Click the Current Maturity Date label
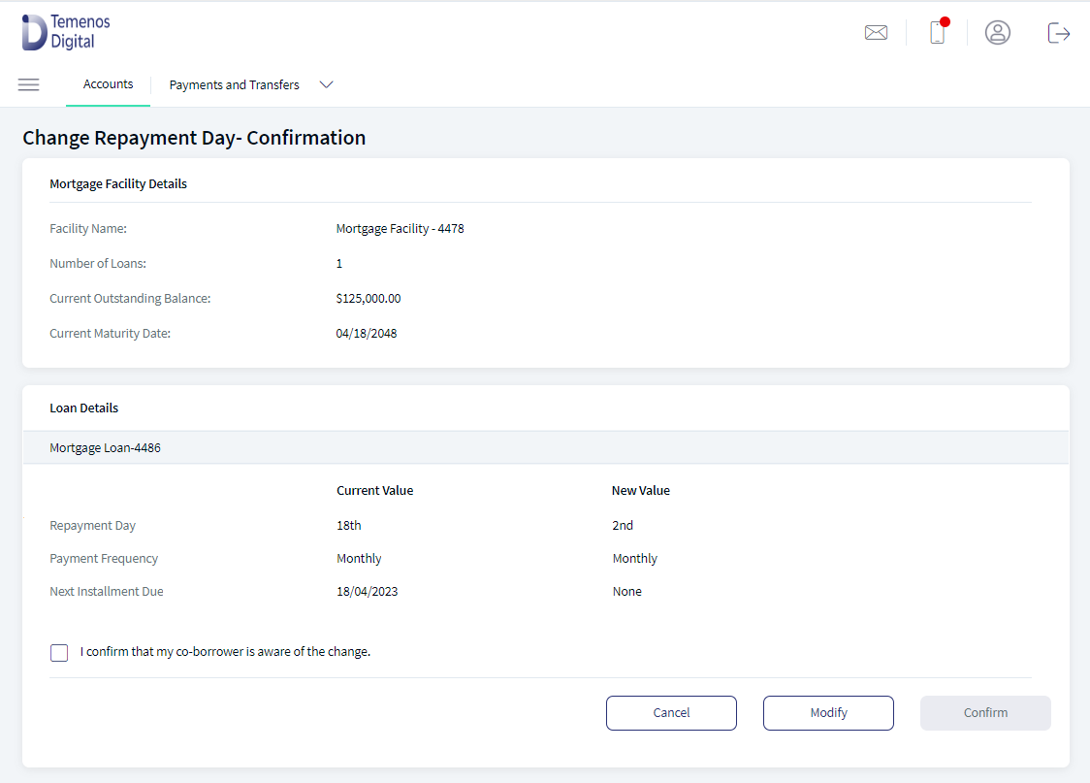 [x=110, y=333]
